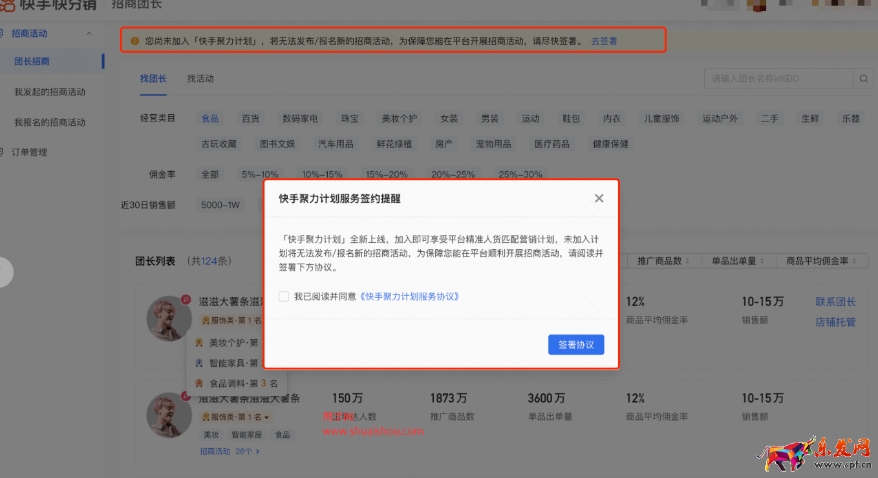Select the 百货 category chip
The image size is (878, 478).
251,119
